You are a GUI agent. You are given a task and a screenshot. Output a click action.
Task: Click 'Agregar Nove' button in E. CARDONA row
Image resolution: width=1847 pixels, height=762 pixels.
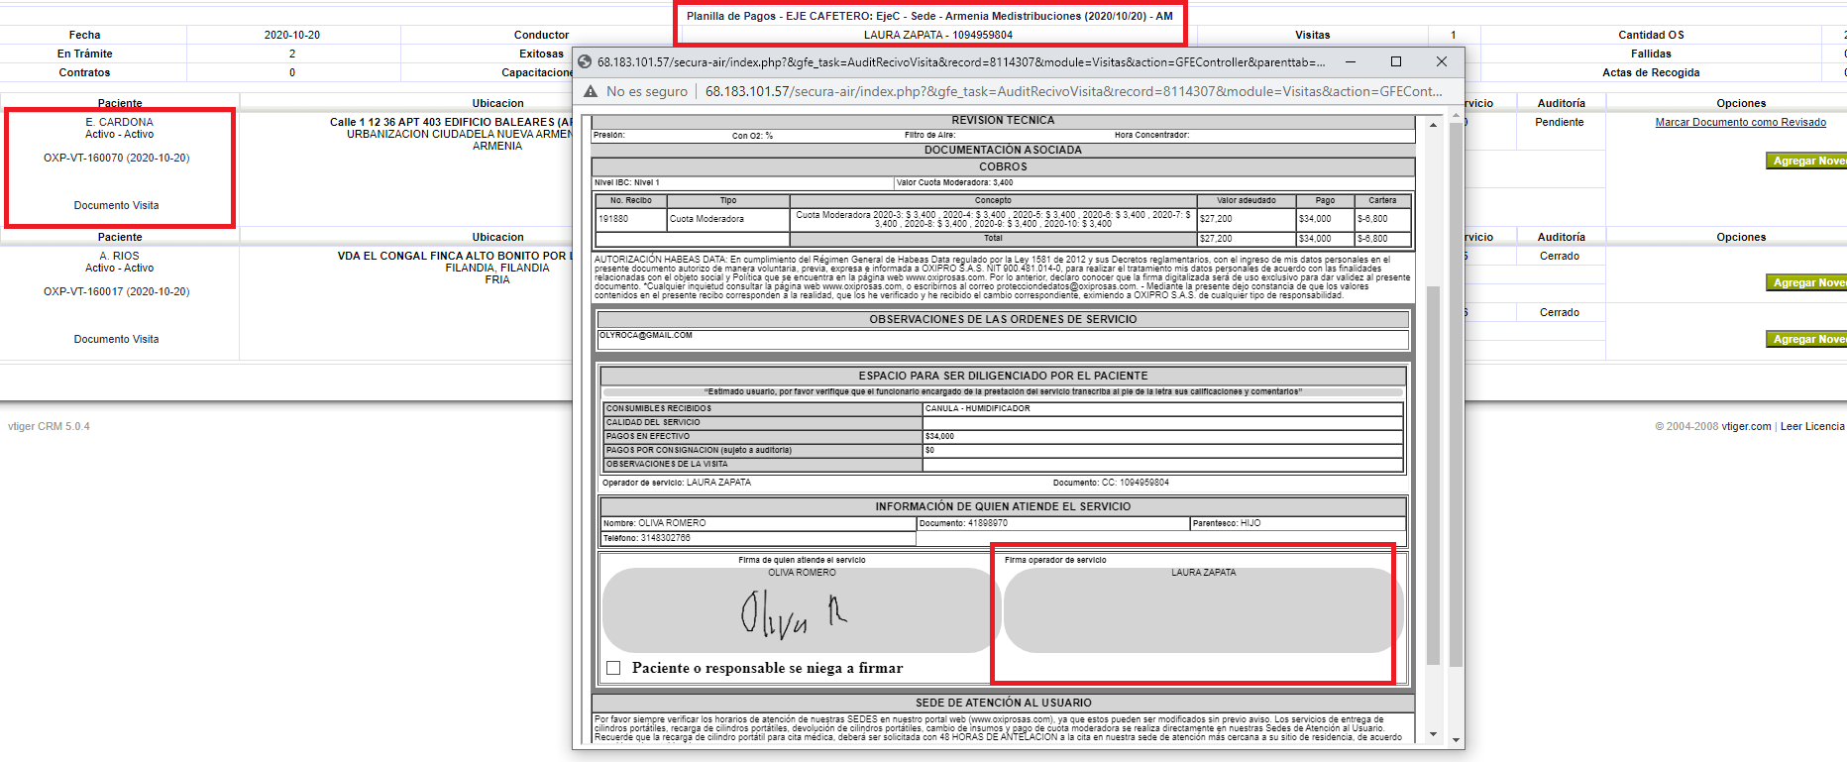(x=1808, y=161)
